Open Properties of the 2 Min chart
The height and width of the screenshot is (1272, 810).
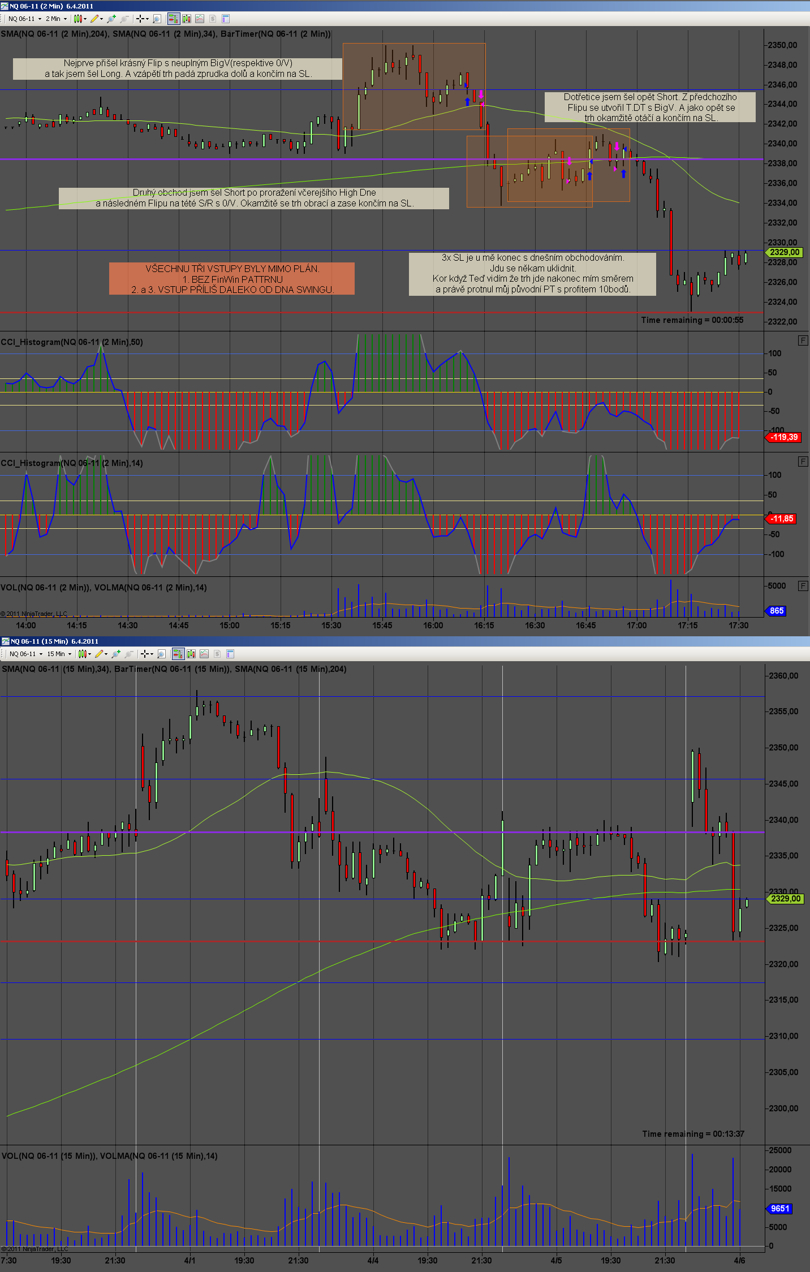226,19
